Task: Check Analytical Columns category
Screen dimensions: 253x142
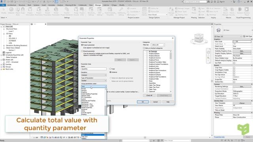Action: [147, 58]
